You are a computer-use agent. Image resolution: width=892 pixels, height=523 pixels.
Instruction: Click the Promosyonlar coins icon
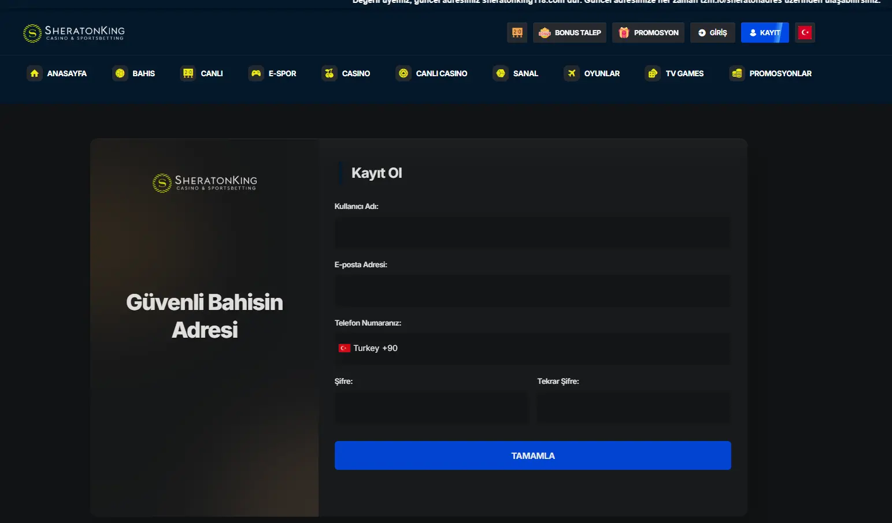tap(736, 73)
